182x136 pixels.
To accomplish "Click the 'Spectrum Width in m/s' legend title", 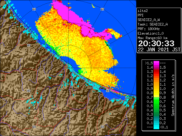I will click(x=173, y=95).
